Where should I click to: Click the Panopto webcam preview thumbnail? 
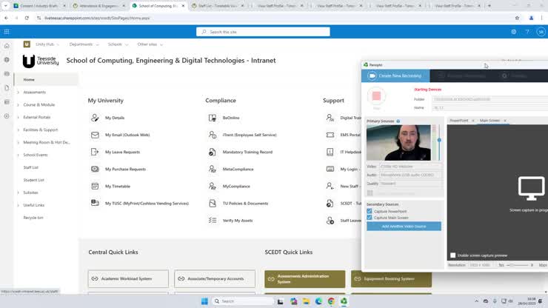[398, 143]
